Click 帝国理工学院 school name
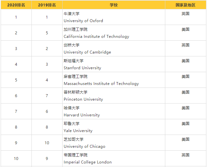The width and height of the screenshot is (207, 167). click(75, 155)
